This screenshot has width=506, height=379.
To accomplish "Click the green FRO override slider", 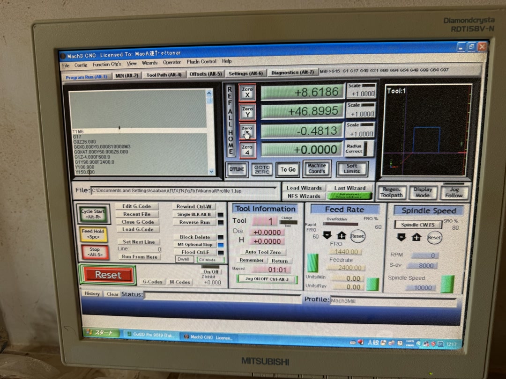I will (313, 262).
